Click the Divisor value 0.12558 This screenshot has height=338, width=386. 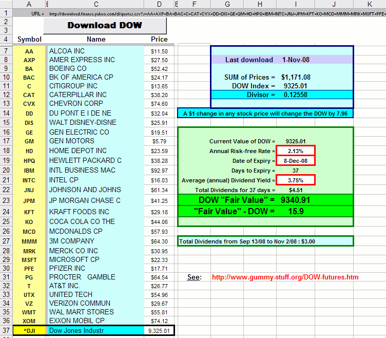tap(296, 95)
